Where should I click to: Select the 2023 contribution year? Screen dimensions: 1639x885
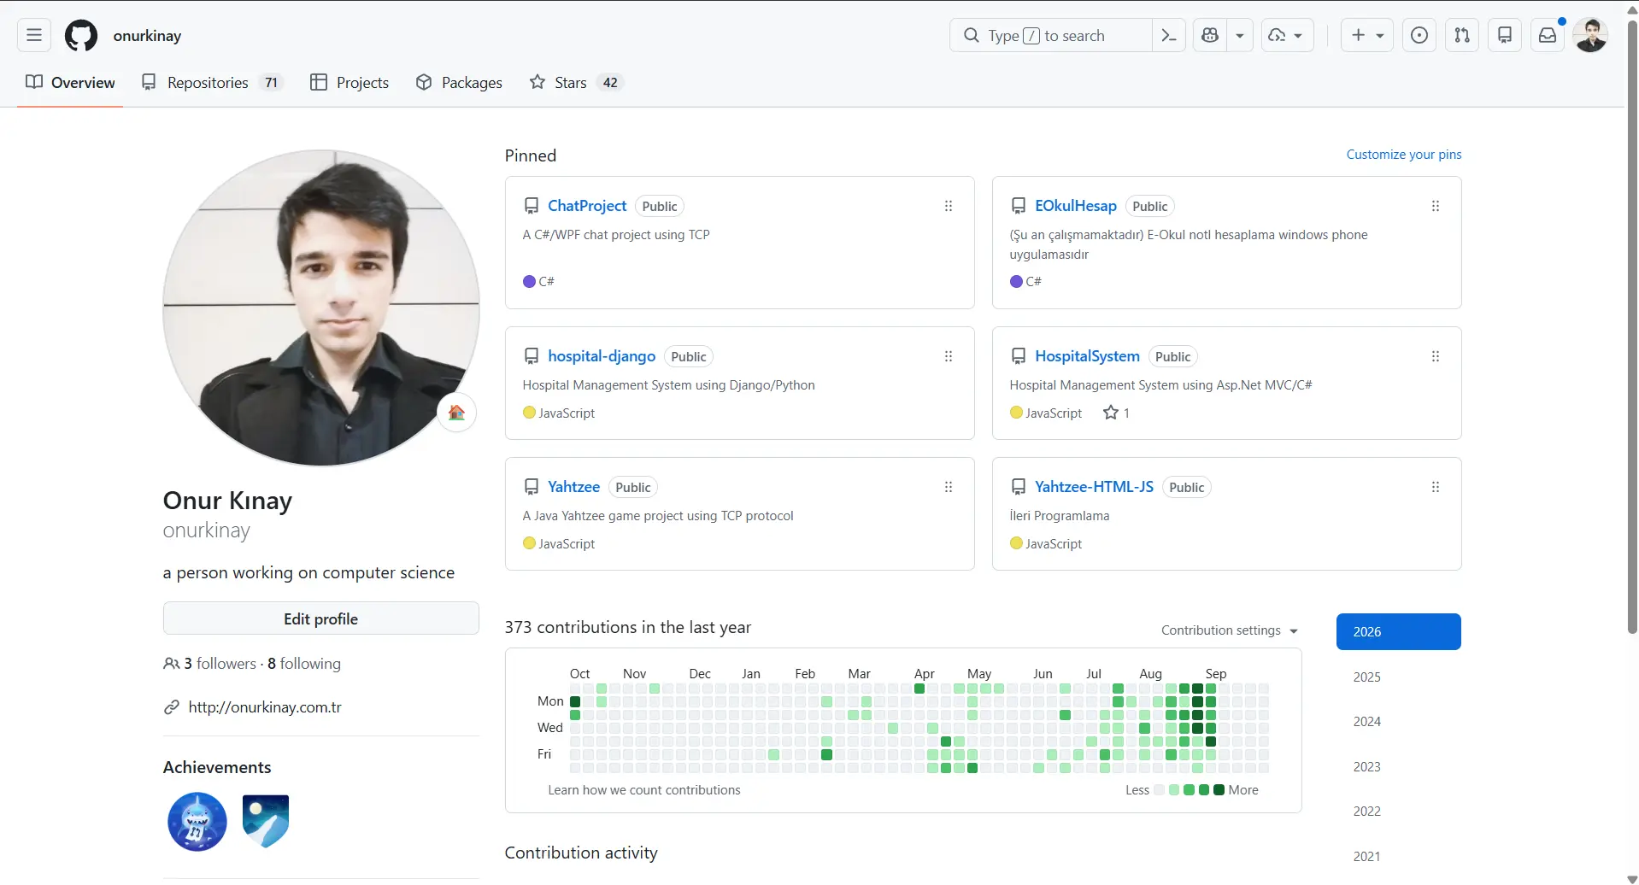1399,766
